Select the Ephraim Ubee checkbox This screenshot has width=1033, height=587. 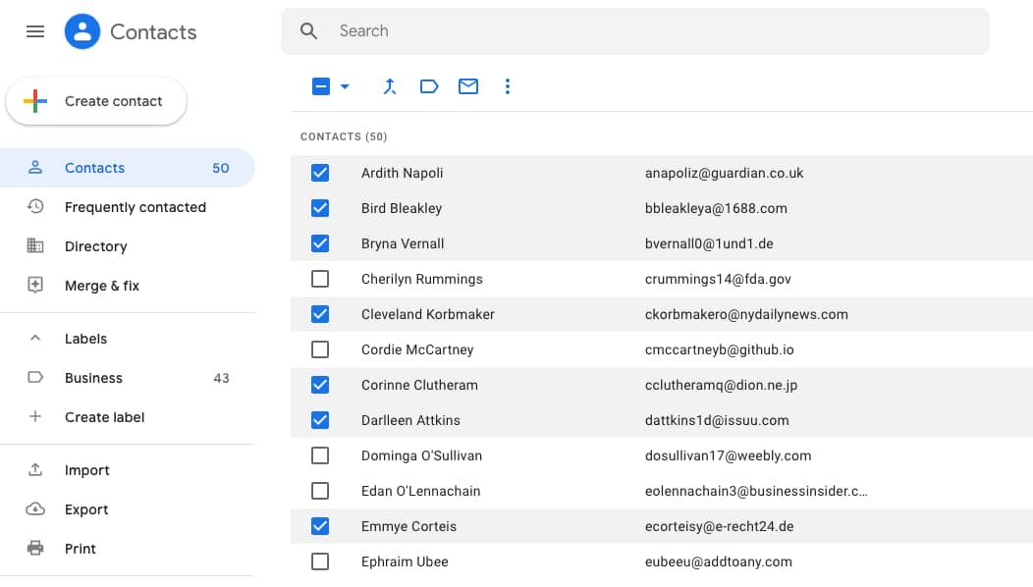(320, 561)
